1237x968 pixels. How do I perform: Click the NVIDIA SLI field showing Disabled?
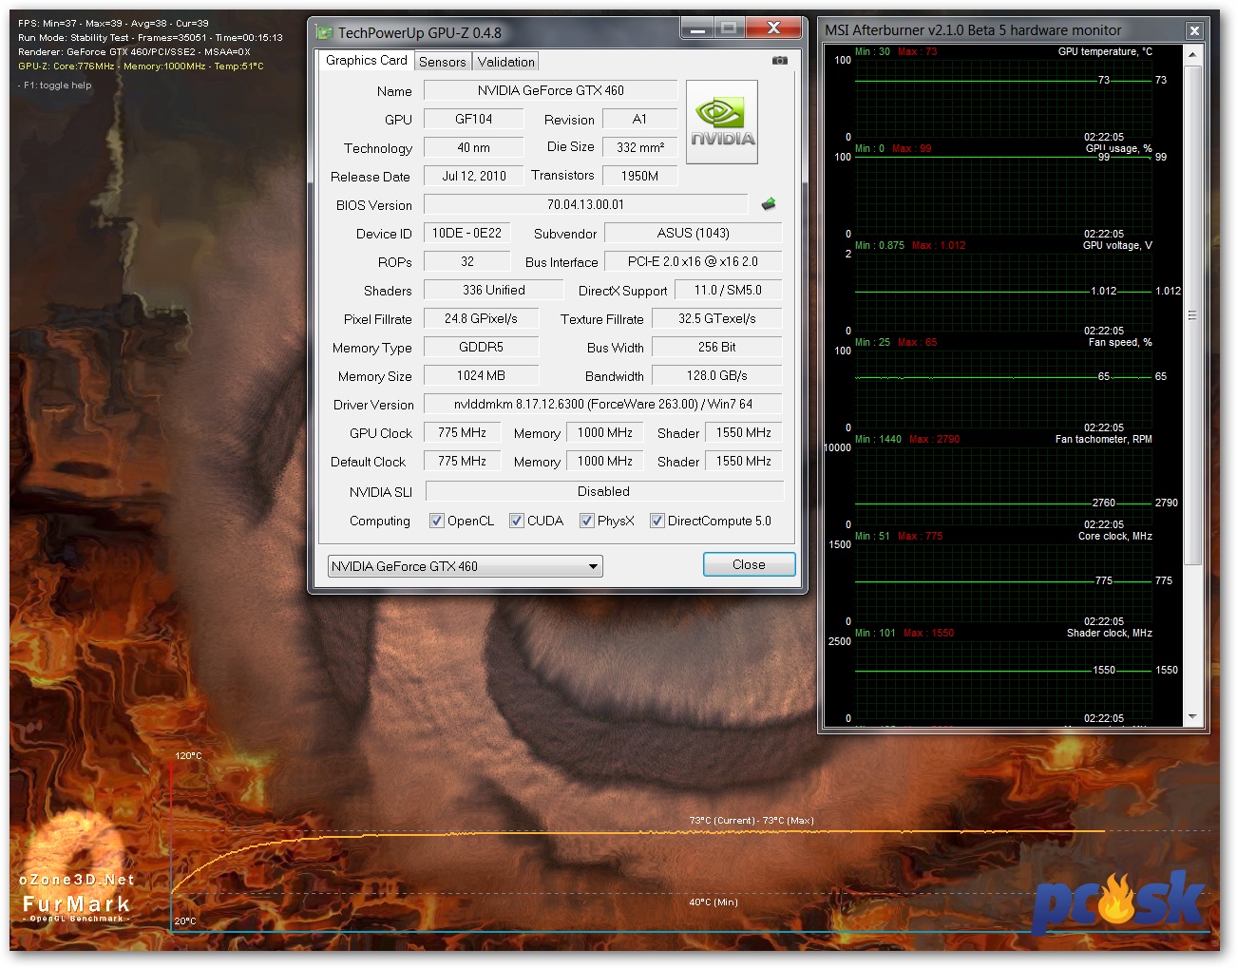604,491
